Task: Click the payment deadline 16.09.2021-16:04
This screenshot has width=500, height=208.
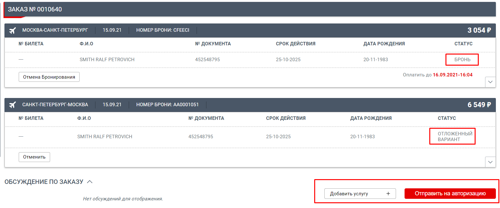Action: (x=452, y=75)
